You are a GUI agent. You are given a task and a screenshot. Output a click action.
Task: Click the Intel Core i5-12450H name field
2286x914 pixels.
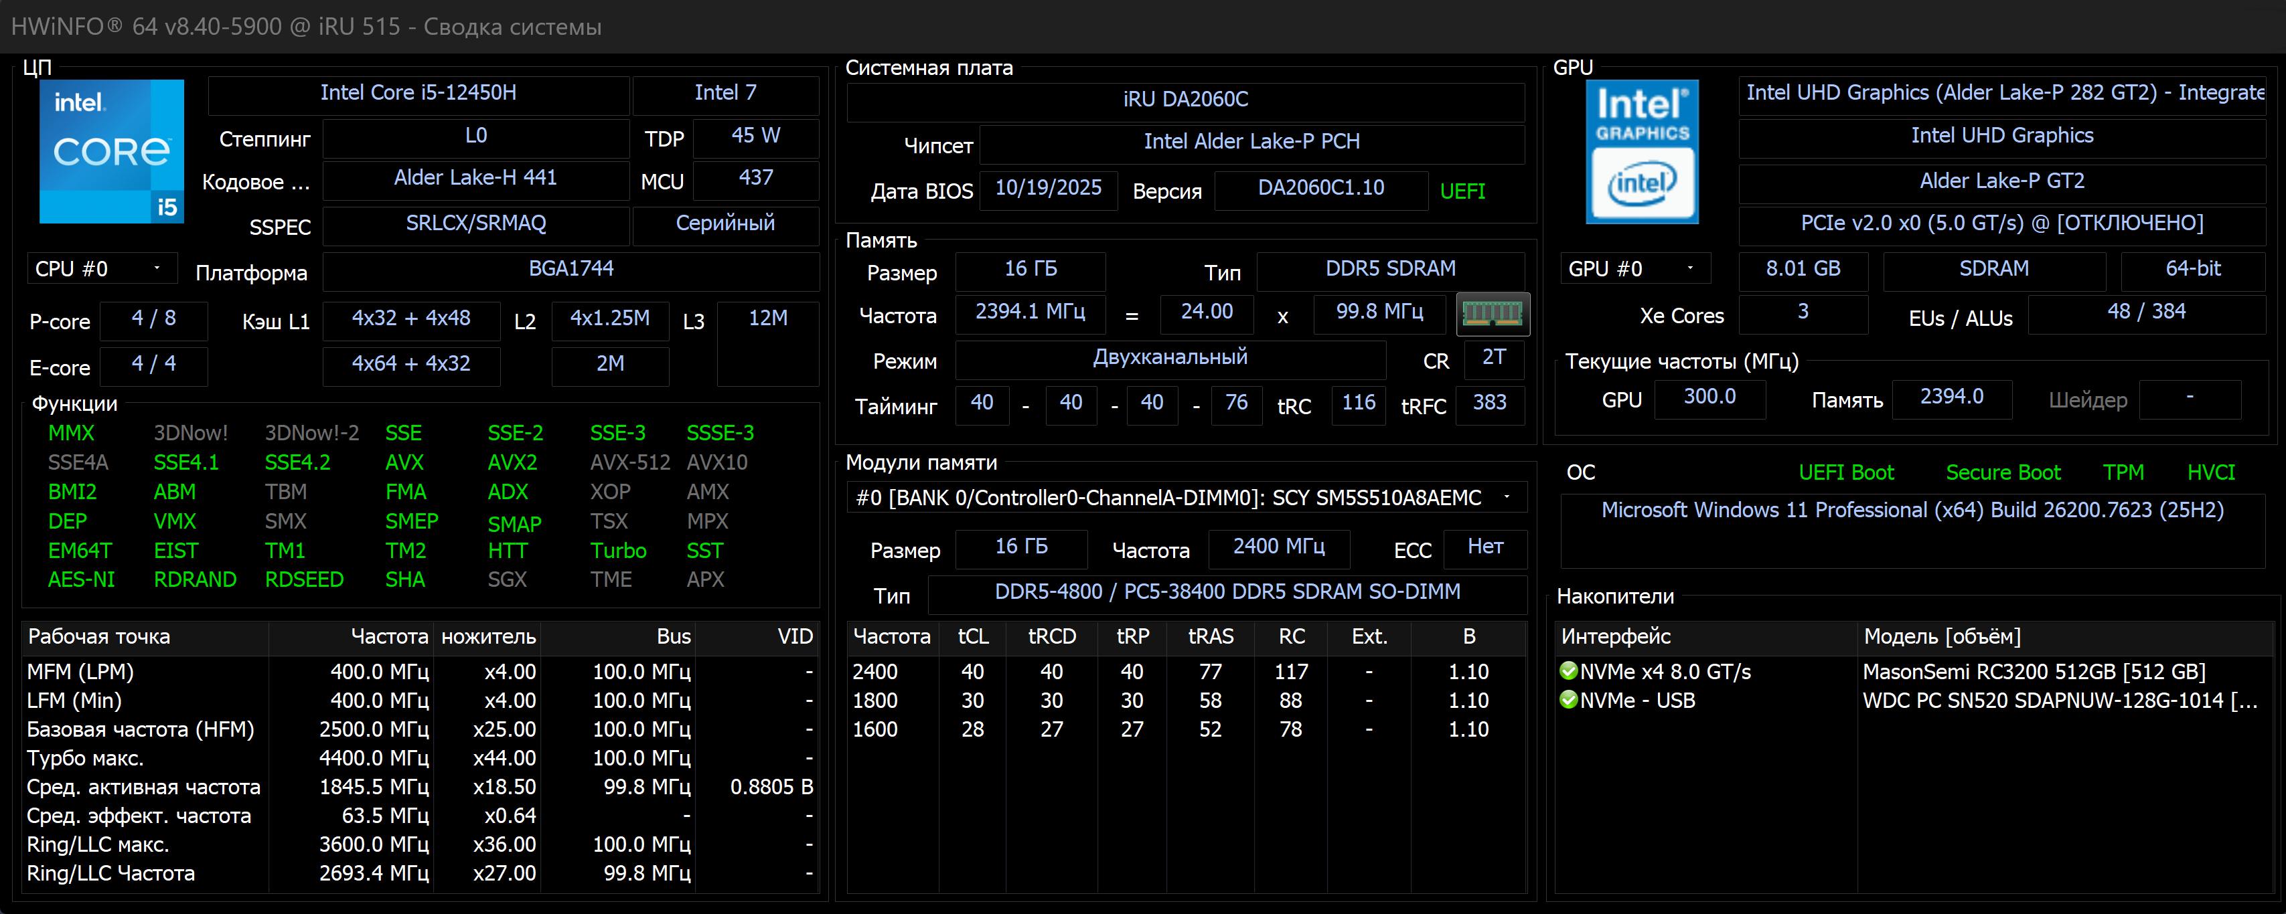tap(418, 93)
